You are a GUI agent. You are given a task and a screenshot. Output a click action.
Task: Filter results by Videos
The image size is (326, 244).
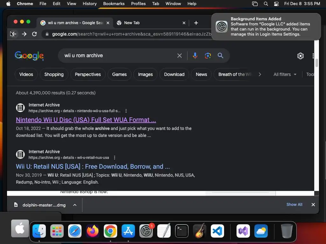pos(26,74)
